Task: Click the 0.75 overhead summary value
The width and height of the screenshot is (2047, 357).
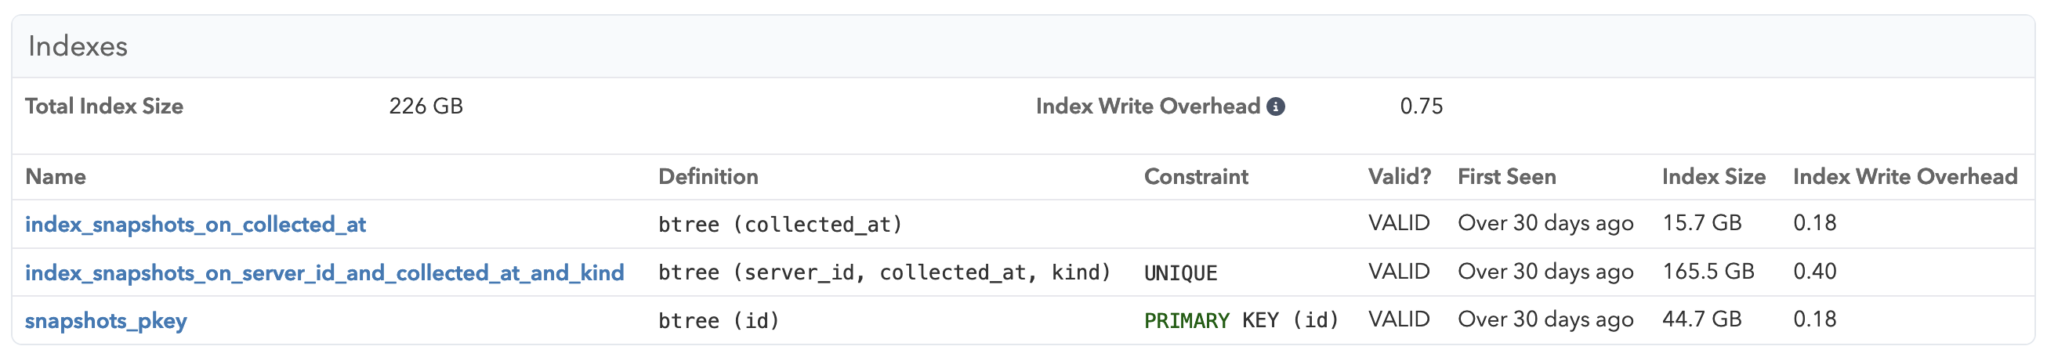Action: [1421, 106]
